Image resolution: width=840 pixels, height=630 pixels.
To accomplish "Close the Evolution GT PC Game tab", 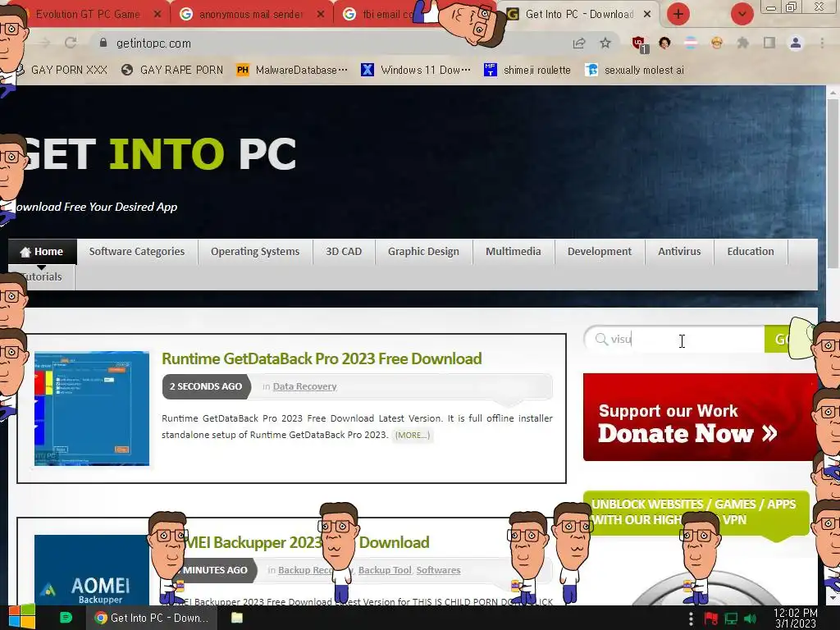I will [157, 14].
